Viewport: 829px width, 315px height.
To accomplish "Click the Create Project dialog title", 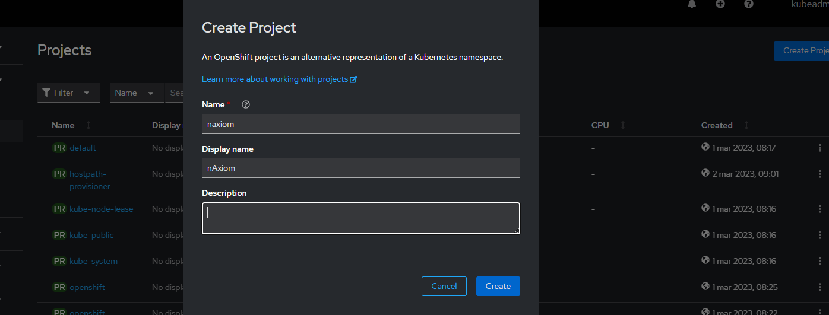I will coord(249,27).
